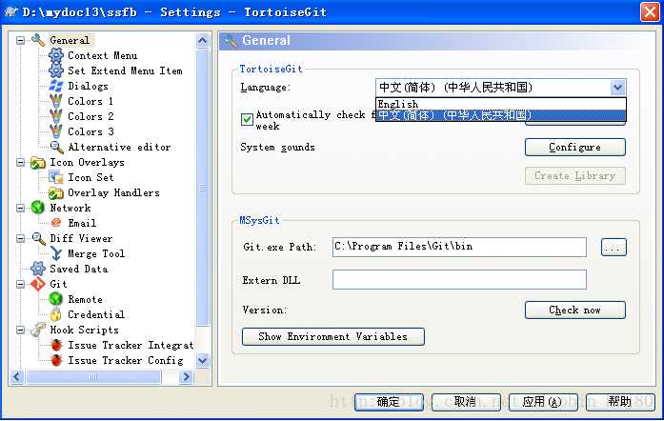Collapse the Diff Viewer tree node
Image resolution: width=664 pixels, height=421 pixels.
[x=20, y=238]
